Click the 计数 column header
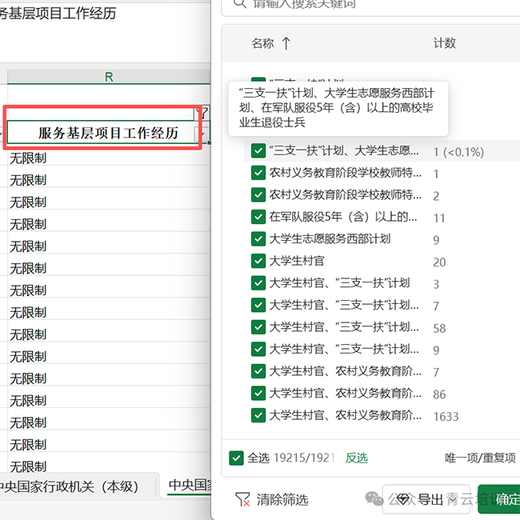The image size is (520, 520). pyautogui.click(x=444, y=43)
